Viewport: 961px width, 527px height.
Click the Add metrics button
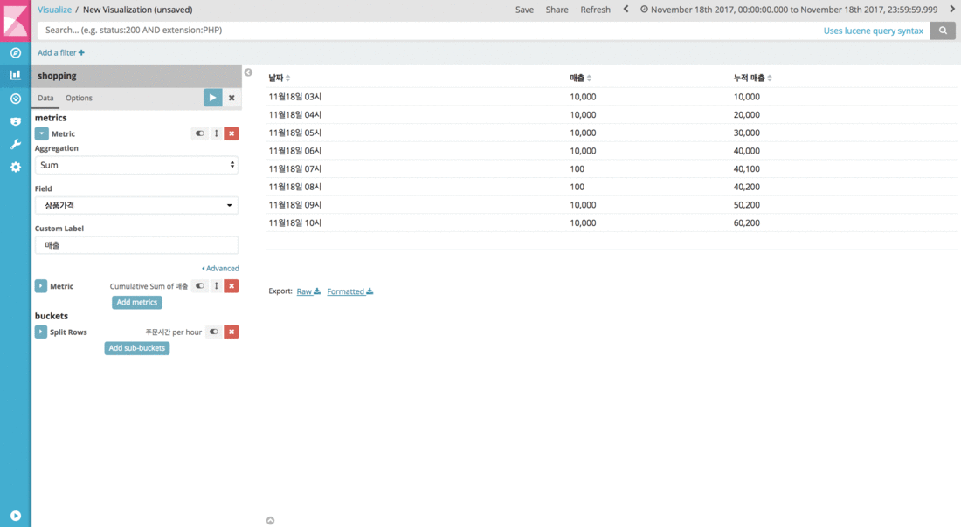point(137,302)
